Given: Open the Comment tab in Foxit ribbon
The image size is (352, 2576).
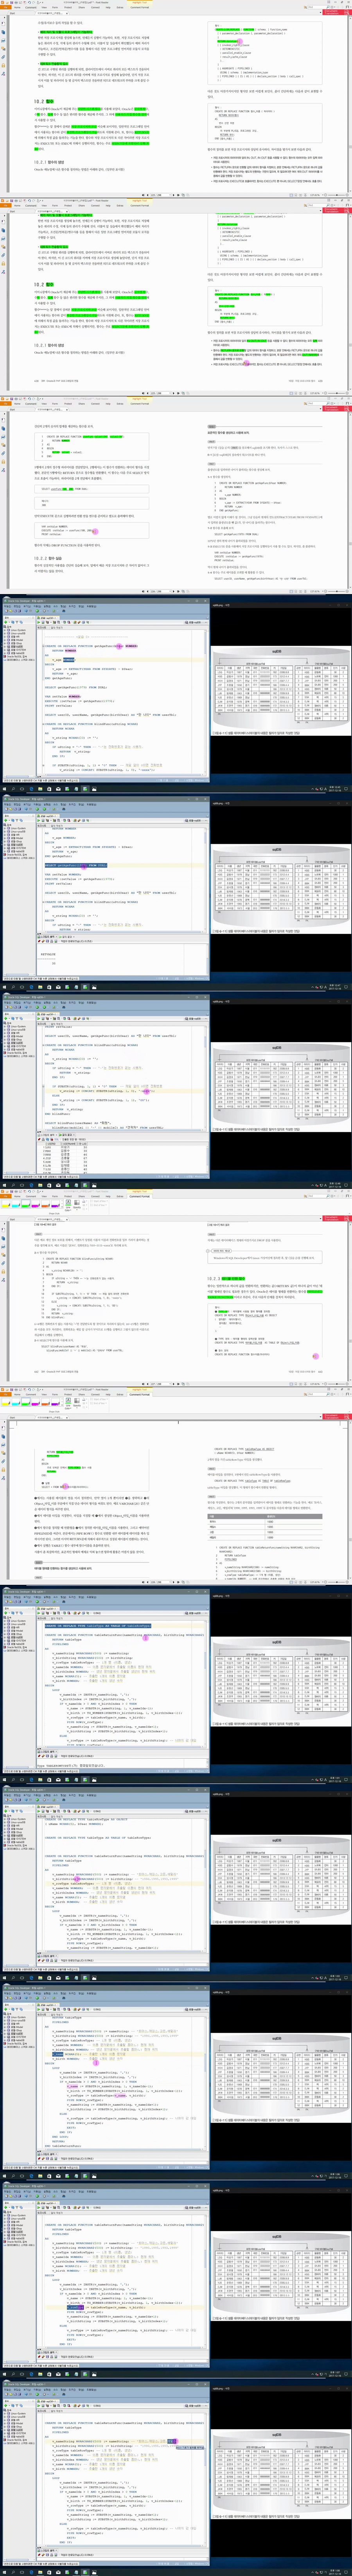Looking at the screenshot, I should pyautogui.click(x=30, y=8).
